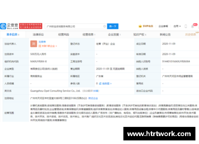Open the 经营风险 tab
Viewport: 199px width, 144px height.
tap(64, 35)
